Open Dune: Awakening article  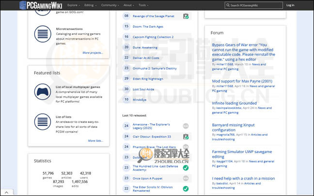click(x=145, y=47)
